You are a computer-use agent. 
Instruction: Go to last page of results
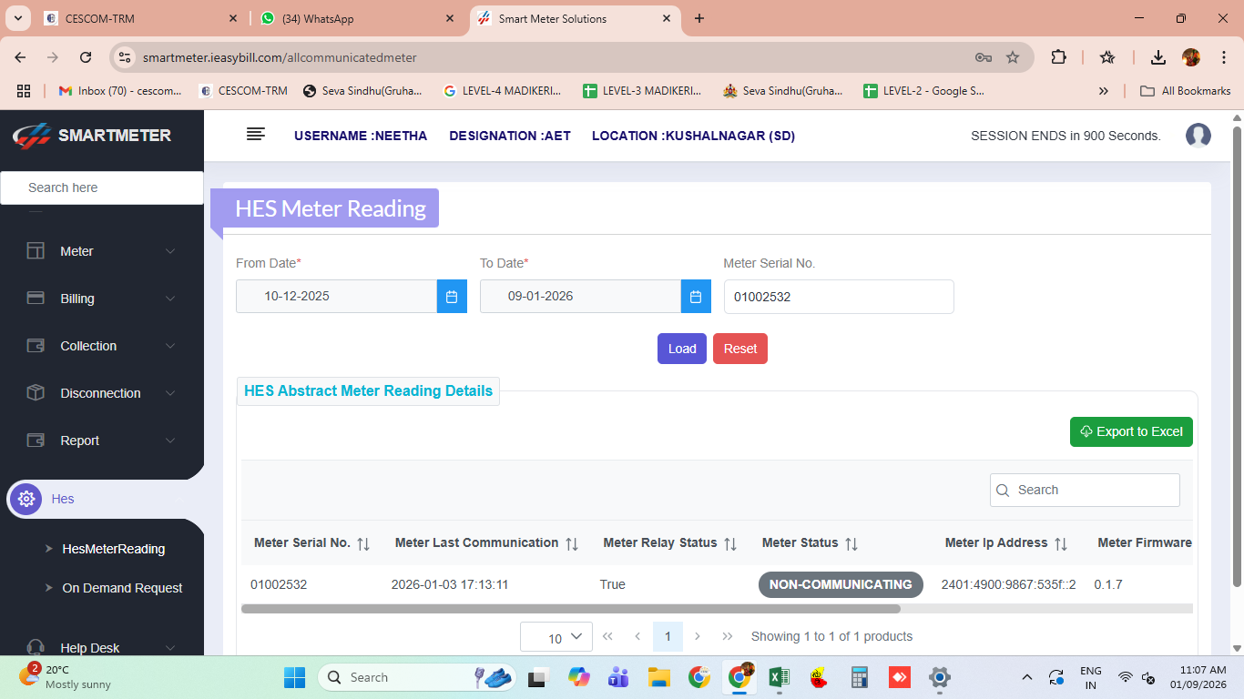[728, 636]
